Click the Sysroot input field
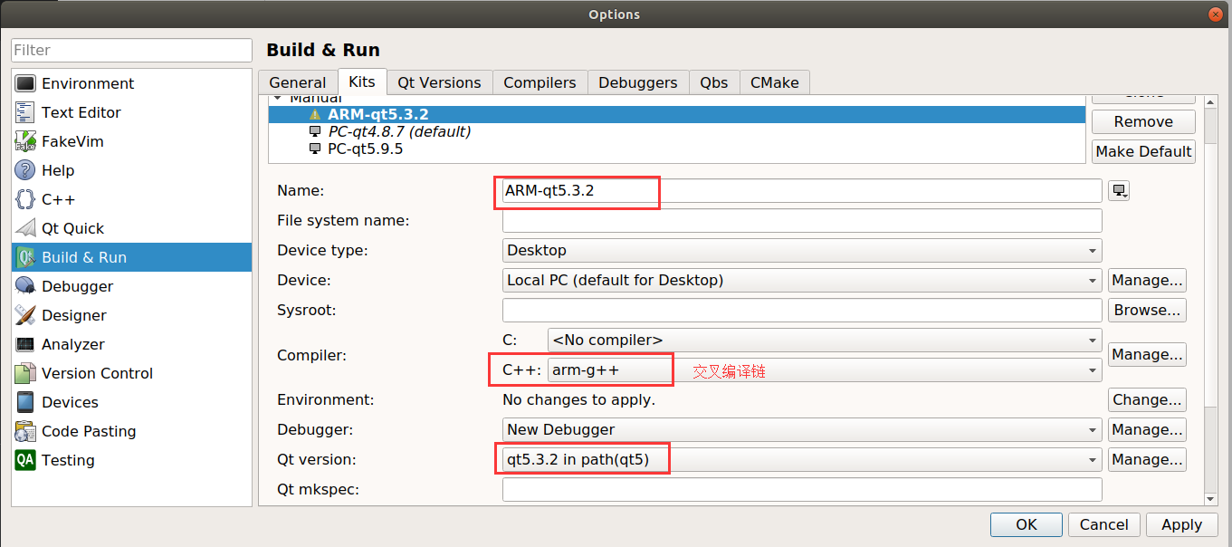This screenshot has height=547, width=1232. pos(802,310)
